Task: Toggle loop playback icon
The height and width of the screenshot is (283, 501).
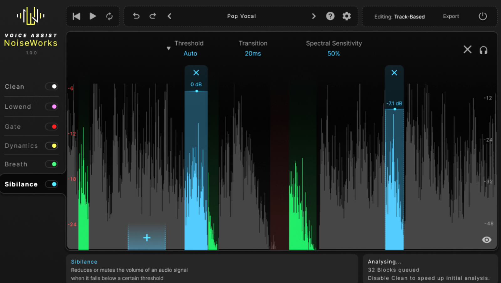Action: [x=109, y=16]
